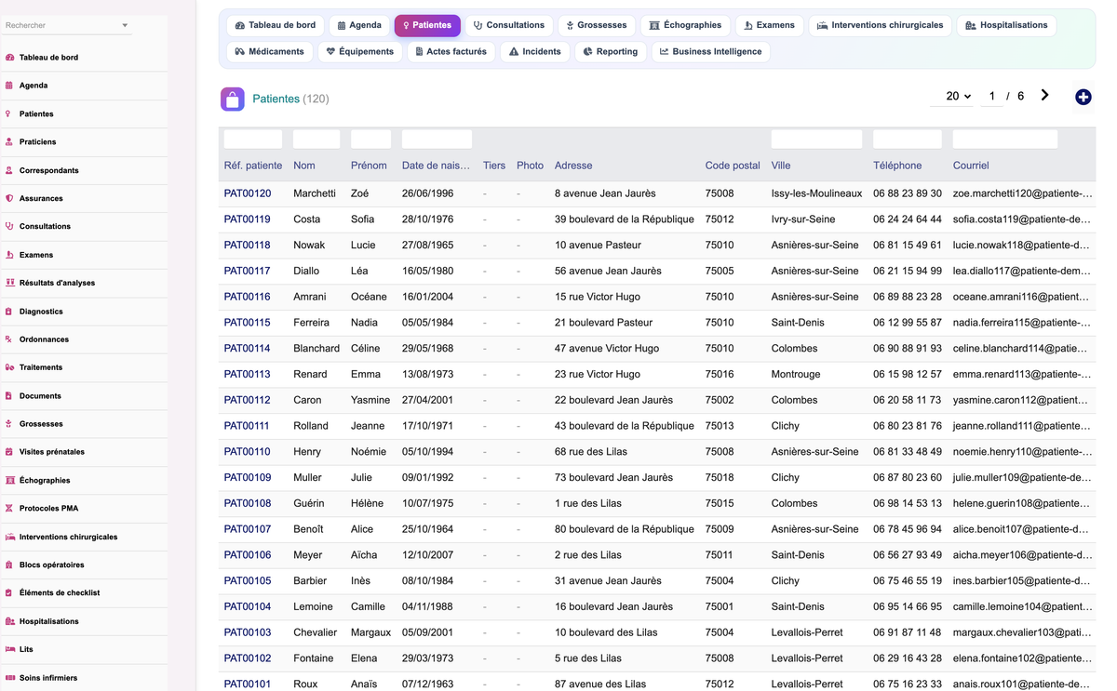Click the address 39 boulevard de la République
The height and width of the screenshot is (691, 1117).
625,219
